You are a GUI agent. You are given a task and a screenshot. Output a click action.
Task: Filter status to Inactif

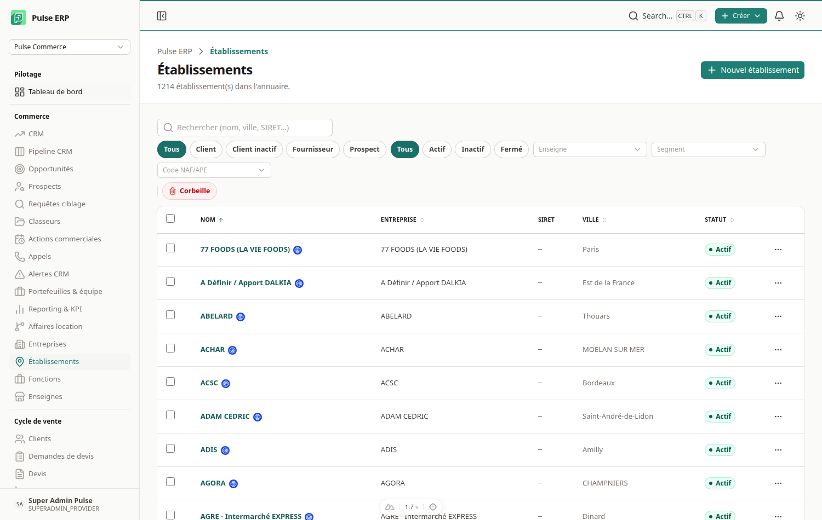472,149
